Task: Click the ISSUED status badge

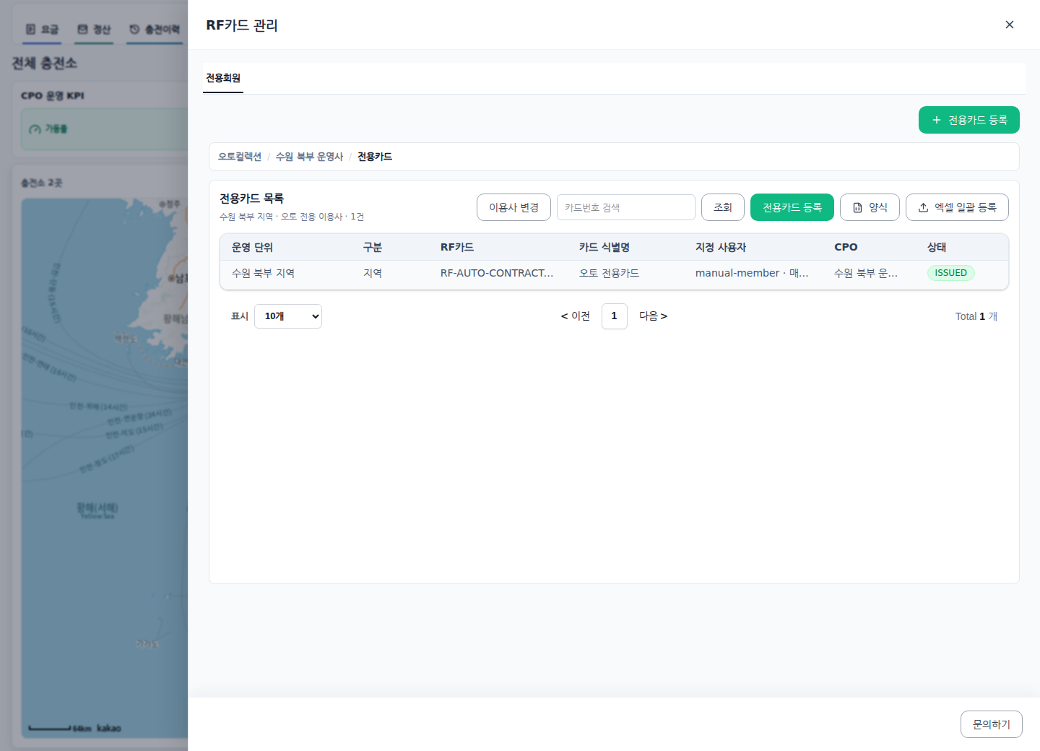Action: [950, 273]
